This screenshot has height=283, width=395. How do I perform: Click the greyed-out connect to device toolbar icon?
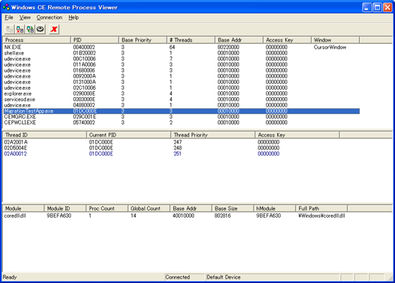[x=9, y=29]
